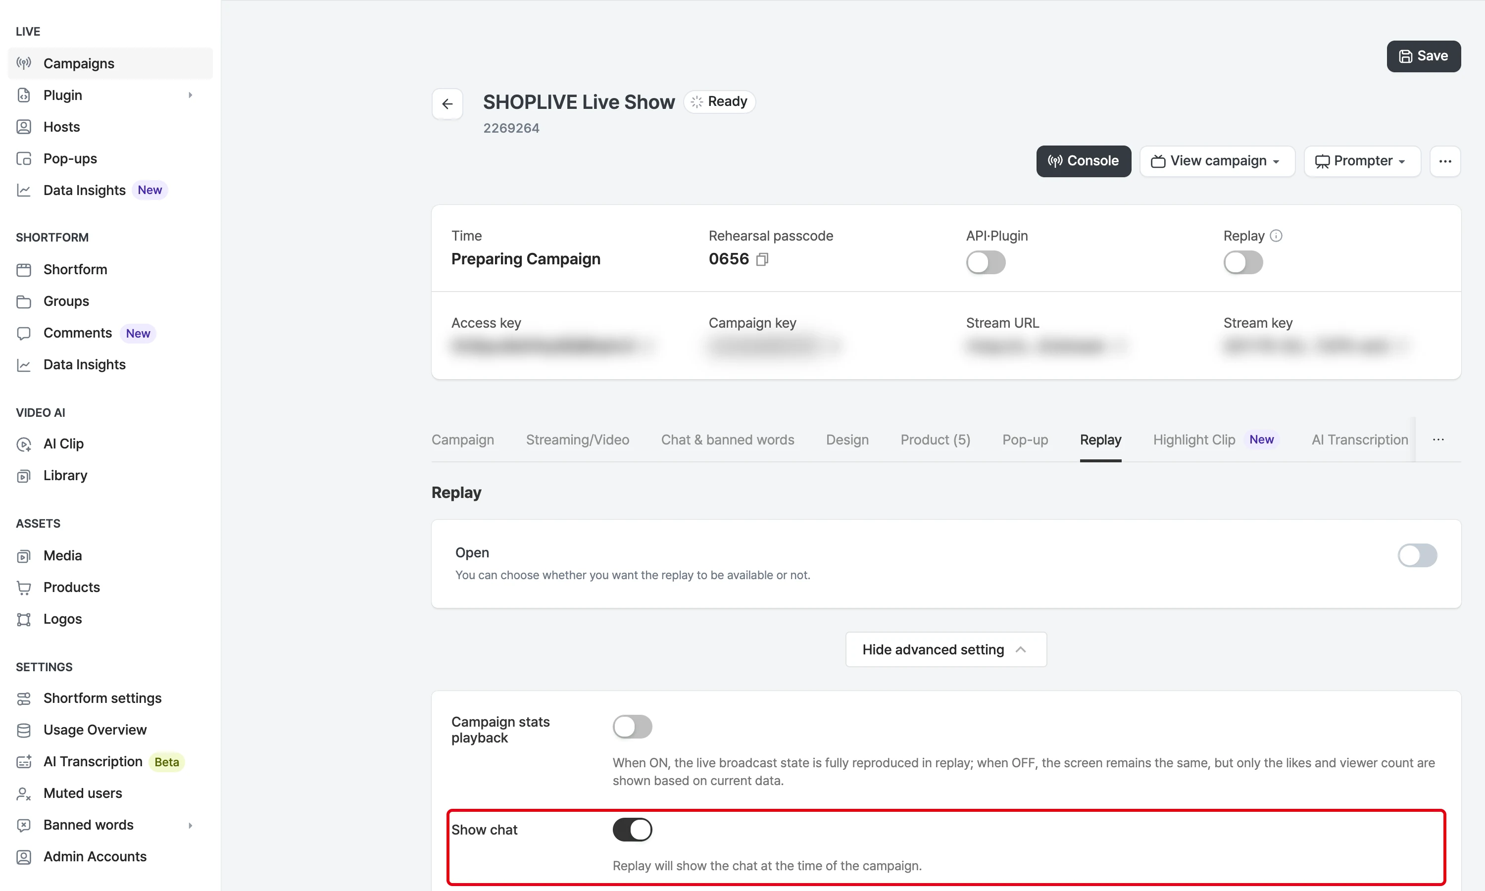
Task: Expand the Banned words submenu arrow
Action: coord(190,825)
